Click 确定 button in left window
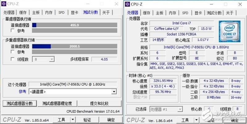Viewport: 247px width, 124px height. pos(111,120)
